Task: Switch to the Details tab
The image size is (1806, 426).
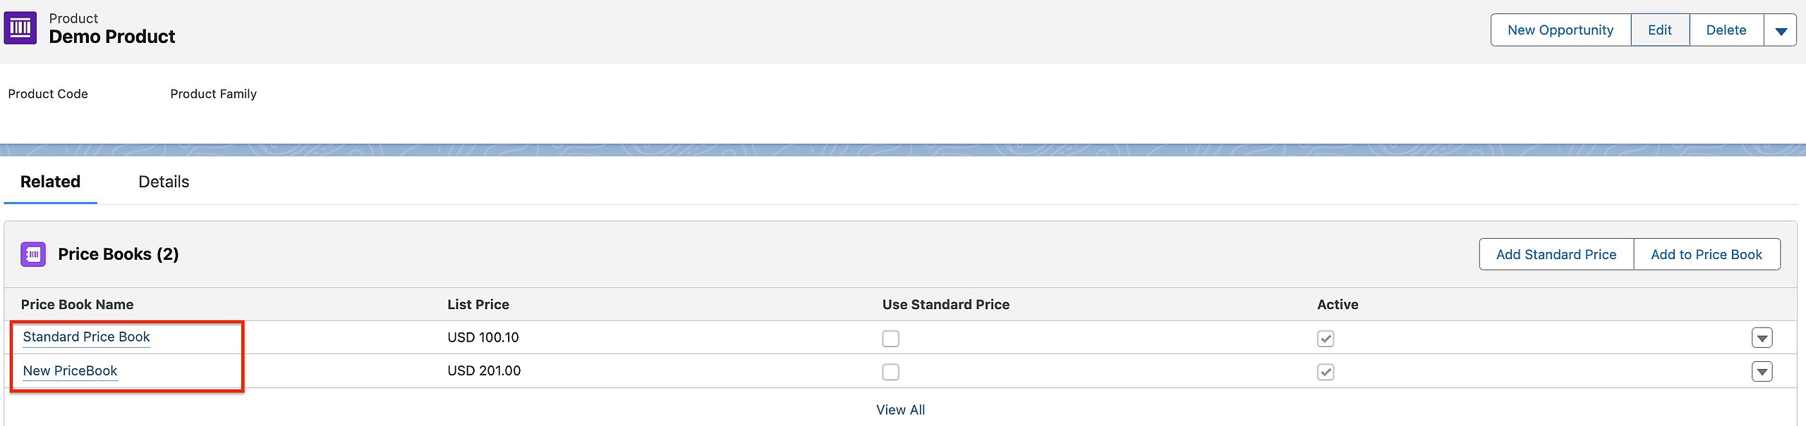Action: 164,182
